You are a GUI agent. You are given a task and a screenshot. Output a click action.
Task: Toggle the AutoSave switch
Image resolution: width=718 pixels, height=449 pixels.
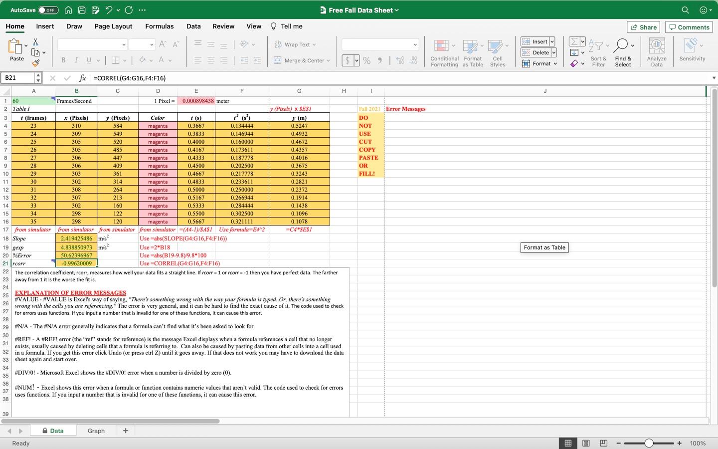tap(48, 10)
